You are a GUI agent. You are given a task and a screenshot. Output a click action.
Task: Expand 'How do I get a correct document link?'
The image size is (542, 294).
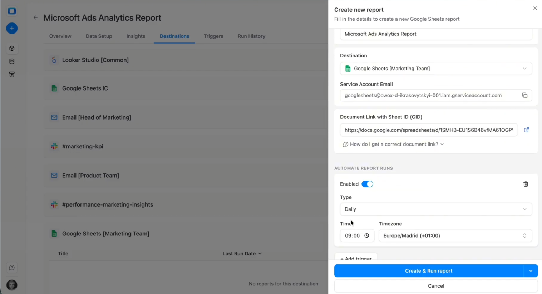click(x=393, y=144)
